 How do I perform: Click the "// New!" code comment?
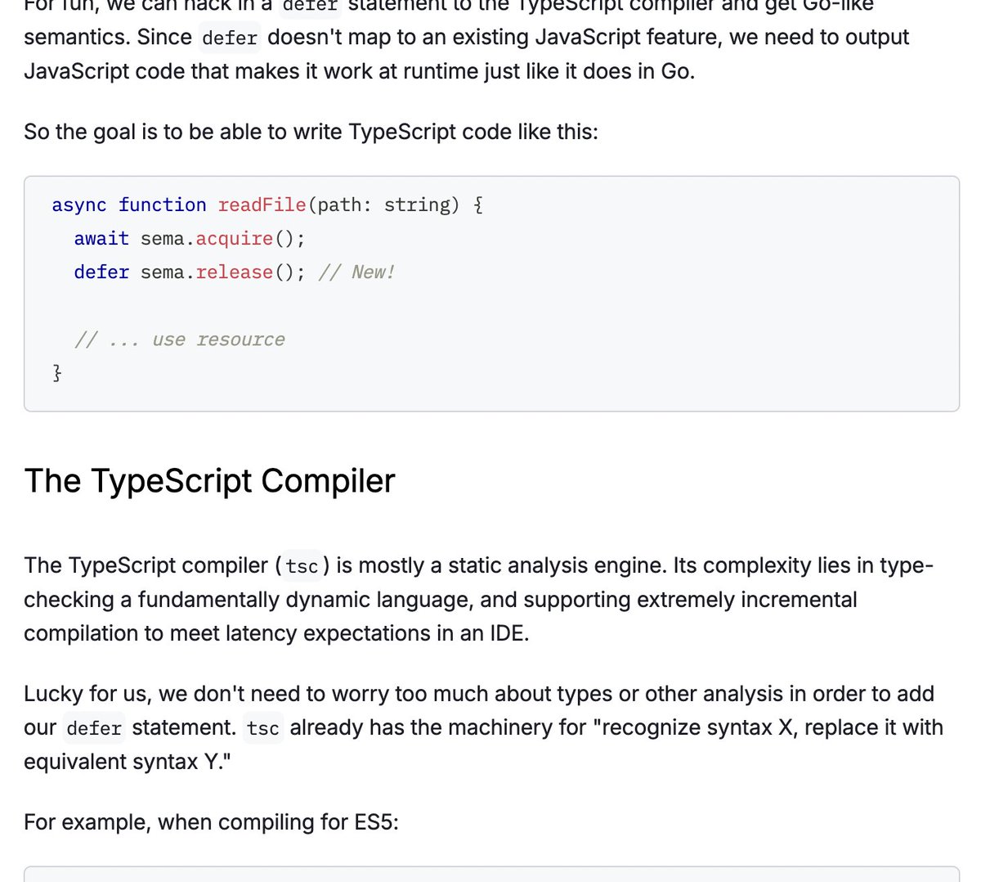pyautogui.click(x=356, y=272)
